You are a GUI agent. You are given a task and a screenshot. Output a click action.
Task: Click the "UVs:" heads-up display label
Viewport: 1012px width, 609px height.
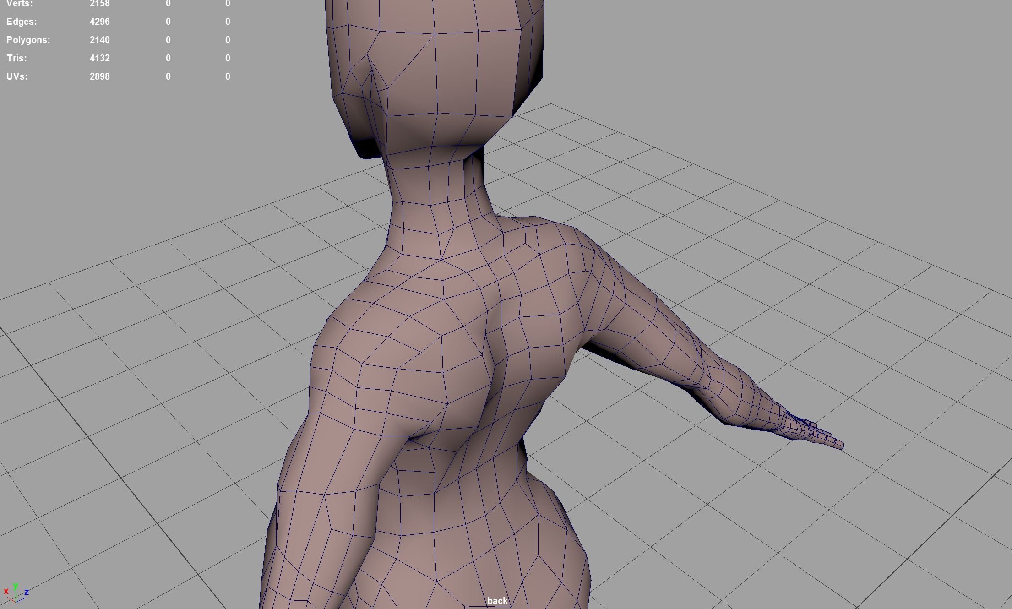17,76
